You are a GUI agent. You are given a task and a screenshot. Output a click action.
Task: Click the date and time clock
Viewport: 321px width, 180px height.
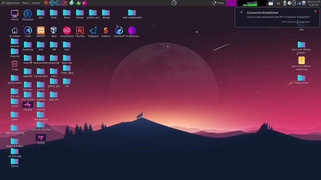[x=313, y=3]
